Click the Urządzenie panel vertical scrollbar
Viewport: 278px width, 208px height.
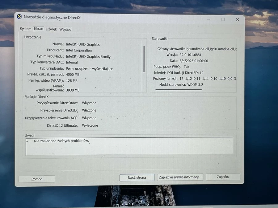144,59
